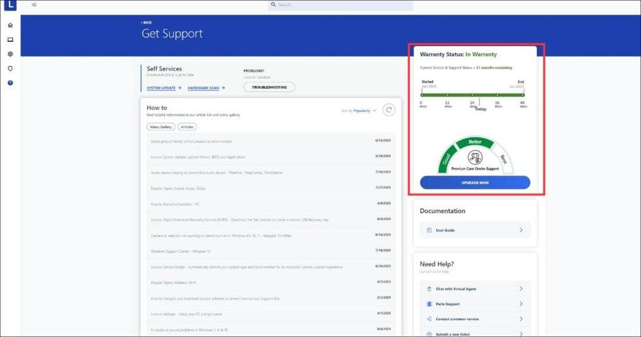The height and width of the screenshot is (337, 641).
Task: Switch to the Video Gallery tab
Action: [x=161, y=127]
